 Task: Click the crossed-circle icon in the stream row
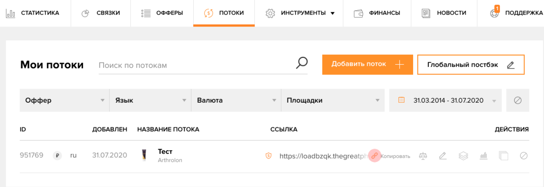[524, 156]
